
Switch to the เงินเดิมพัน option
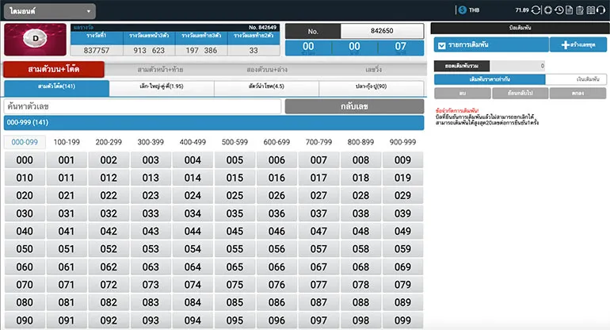[577, 79]
